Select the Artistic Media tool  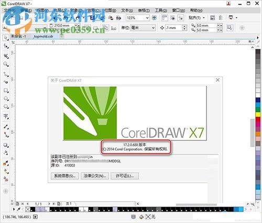[6, 82]
